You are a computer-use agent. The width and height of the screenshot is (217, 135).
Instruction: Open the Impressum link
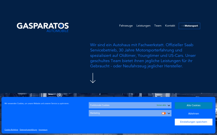coord(43,130)
